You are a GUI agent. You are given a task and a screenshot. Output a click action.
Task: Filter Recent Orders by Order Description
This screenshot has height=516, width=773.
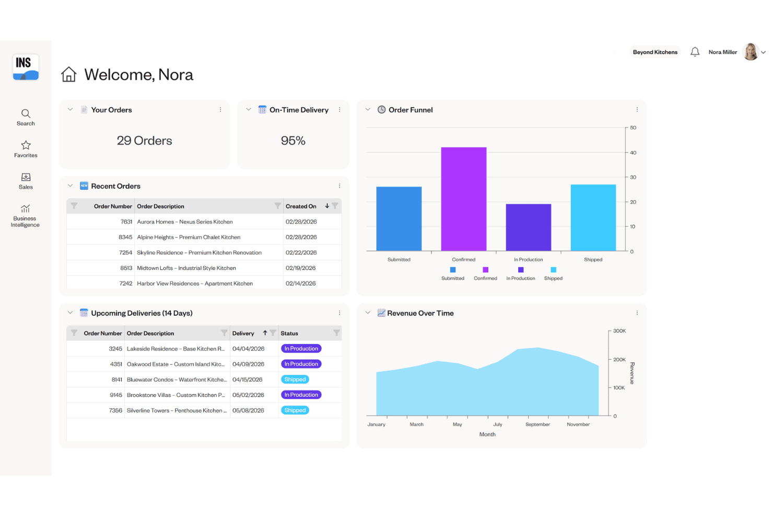pyautogui.click(x=278, y=206)
